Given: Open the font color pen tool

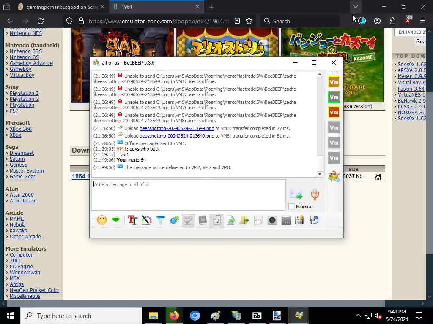Looking at the screenshot, I should point(147,220).
